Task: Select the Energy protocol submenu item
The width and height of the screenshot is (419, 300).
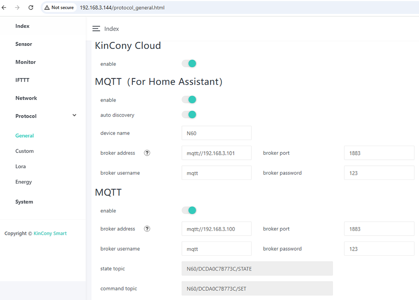Action: [x=23, y=182]
